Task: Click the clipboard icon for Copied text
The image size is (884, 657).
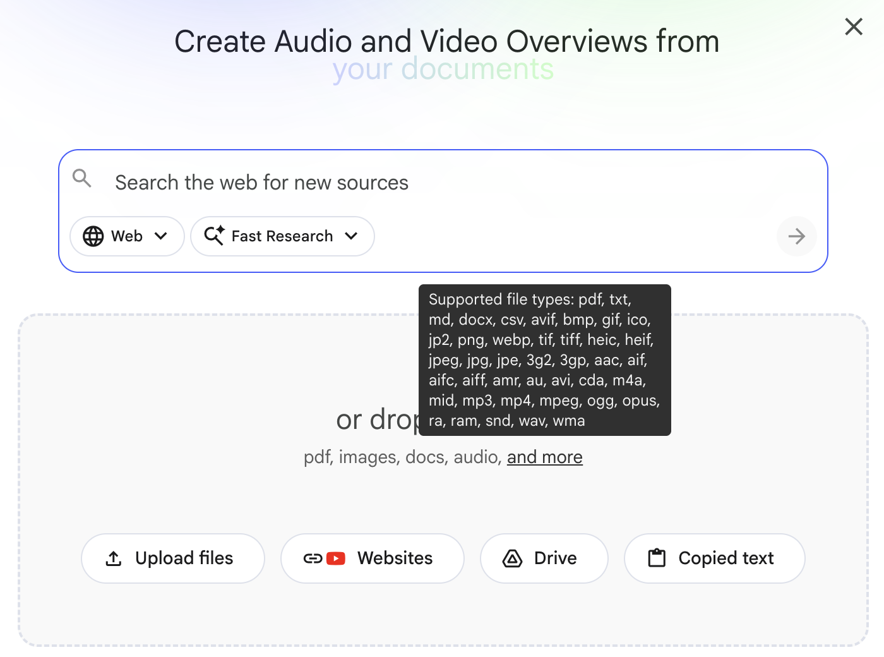Action: click(657, 558)
